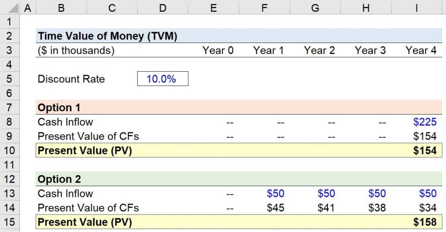
Task: Select the Year 2 header cell
Action: [x=319, y=50]
